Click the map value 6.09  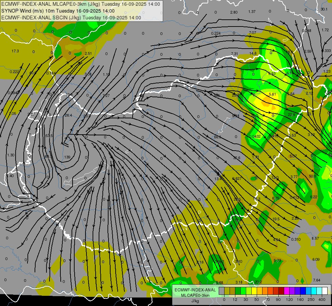tap(316, 259)
